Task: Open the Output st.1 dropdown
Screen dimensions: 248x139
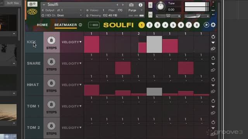Action: [62, 10]
